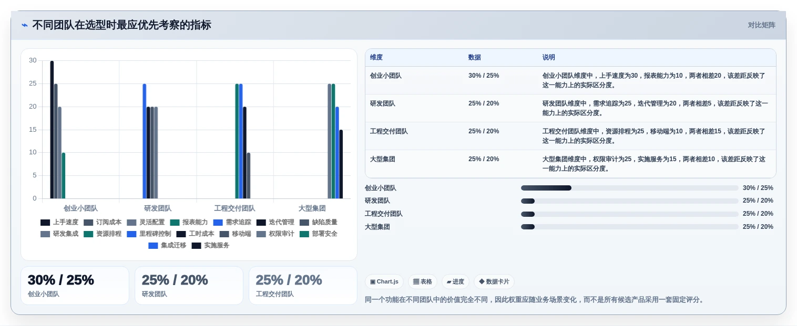Click the 研发团队 progress bar
The image size is (797, 326).
(629, 201)
